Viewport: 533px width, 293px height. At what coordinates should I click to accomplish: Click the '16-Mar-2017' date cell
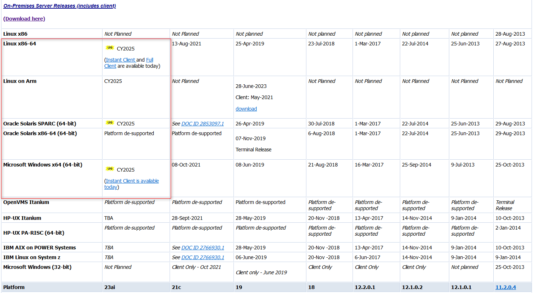pyautogui.click(x=369, y=165)
